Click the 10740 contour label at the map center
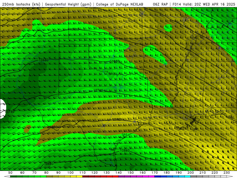237x178 pixels. 98,90
